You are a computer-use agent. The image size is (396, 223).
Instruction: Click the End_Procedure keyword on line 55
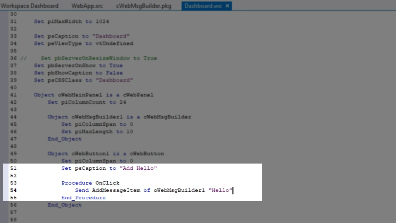83,198
